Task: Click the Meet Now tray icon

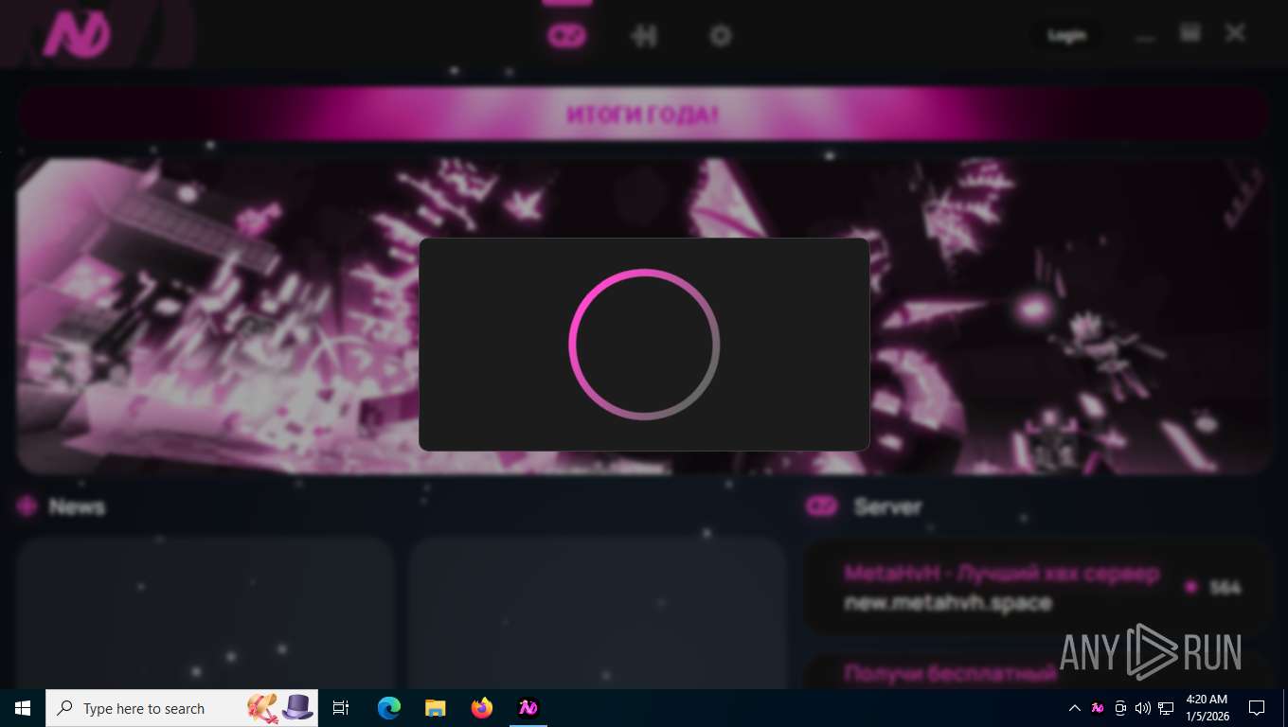Action: 1120,708
